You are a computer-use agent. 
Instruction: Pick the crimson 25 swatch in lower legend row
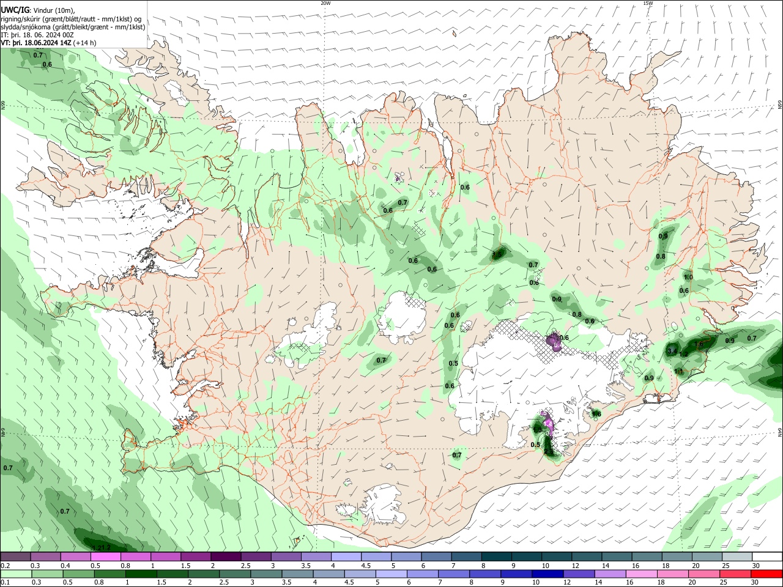click(x=736, y=574)
